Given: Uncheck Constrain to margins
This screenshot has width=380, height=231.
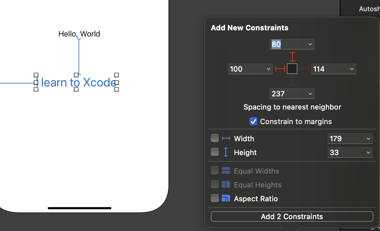Looking at the screenshot, I should 253,121.
